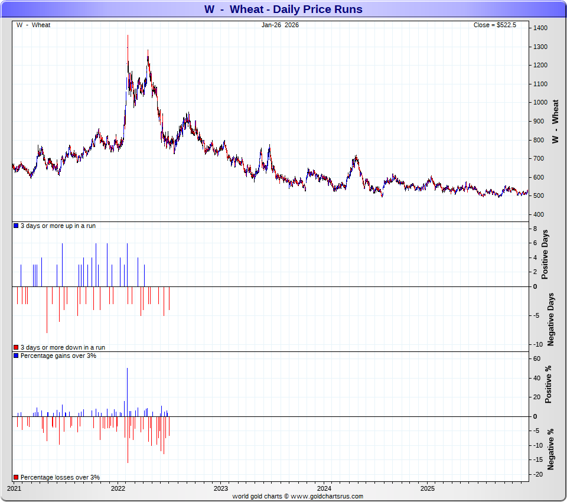The width and height of the screenshot is (567, 502).
Task: Click the 2021 label on the time axis
Action: pyautogui.click(x=14, y=488)
